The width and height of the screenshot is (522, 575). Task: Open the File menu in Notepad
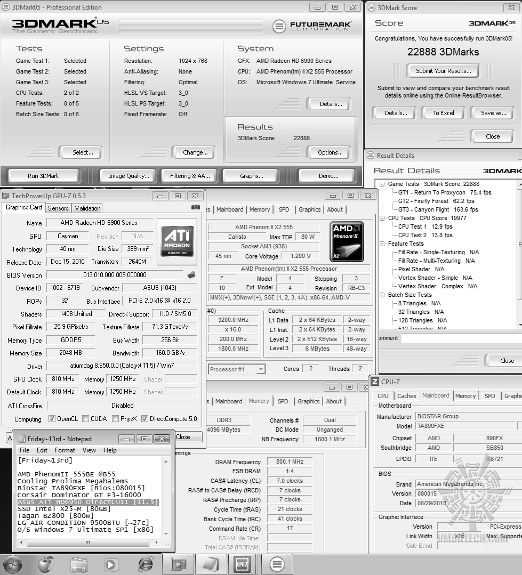25,450
